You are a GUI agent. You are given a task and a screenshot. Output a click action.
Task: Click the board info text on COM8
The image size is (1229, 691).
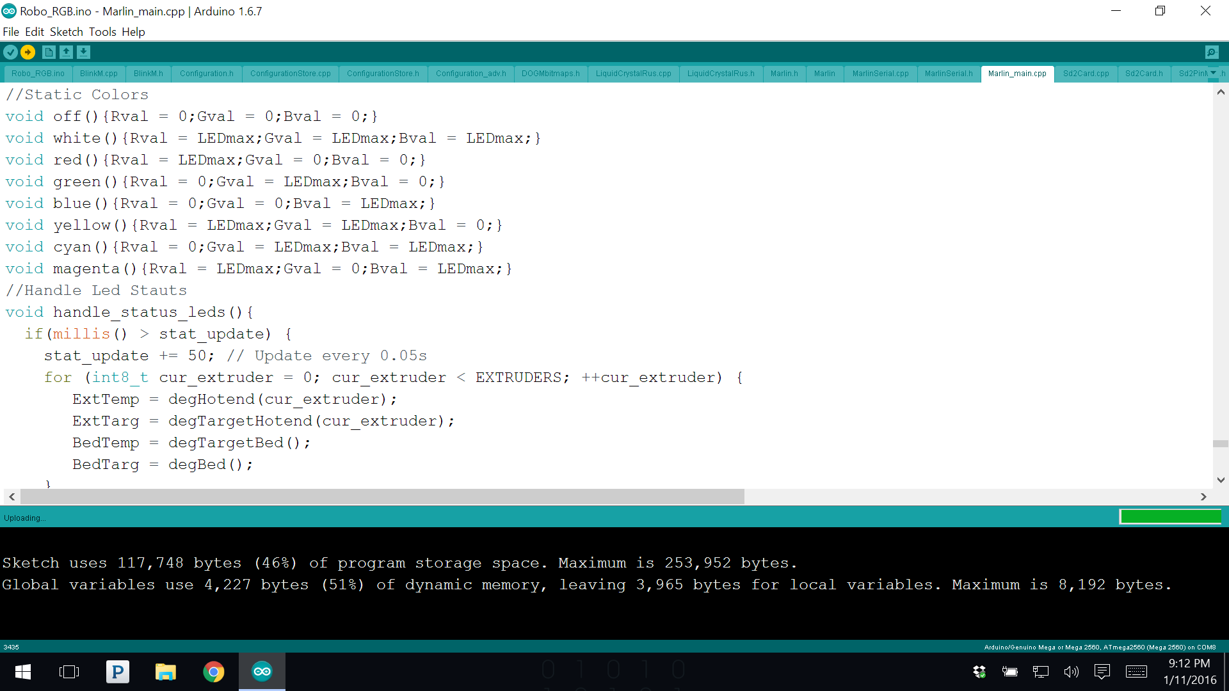pyautogui.click(x=1100, y=647)
